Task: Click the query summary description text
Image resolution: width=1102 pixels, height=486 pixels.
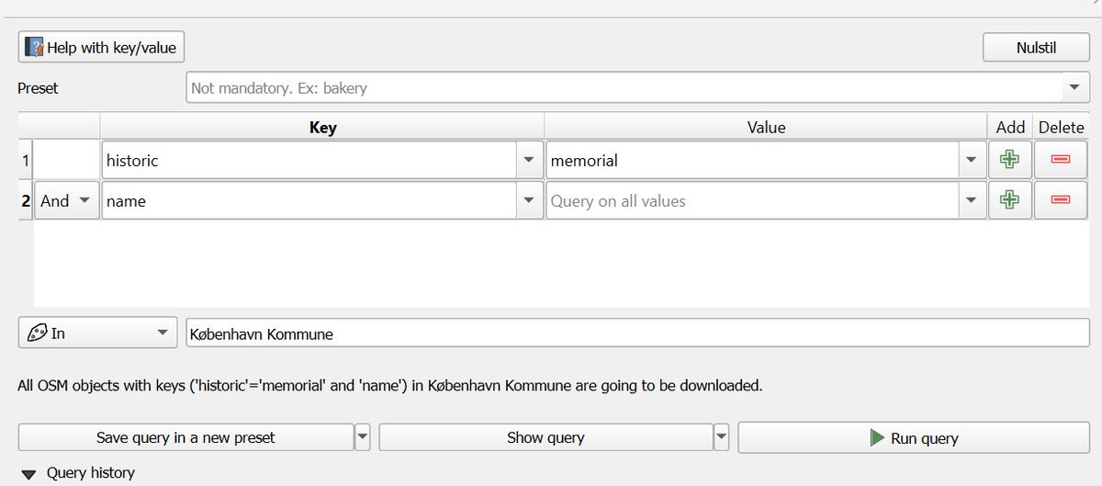Action: point(390,386)
